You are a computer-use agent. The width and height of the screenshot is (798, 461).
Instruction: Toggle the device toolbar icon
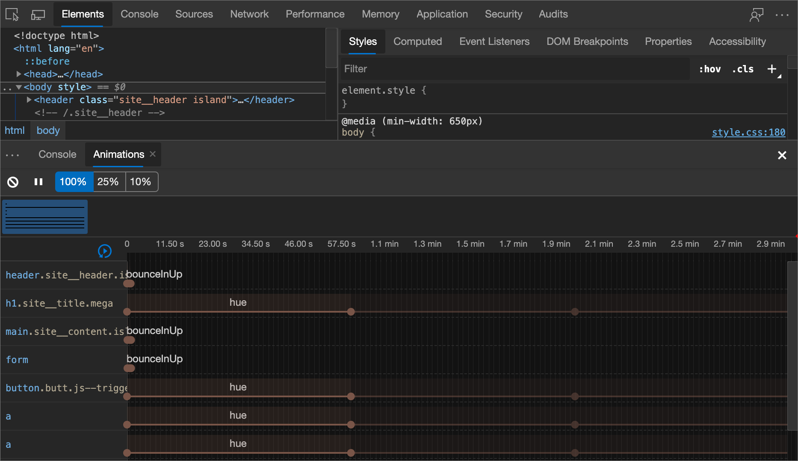(x=38, y=14)
